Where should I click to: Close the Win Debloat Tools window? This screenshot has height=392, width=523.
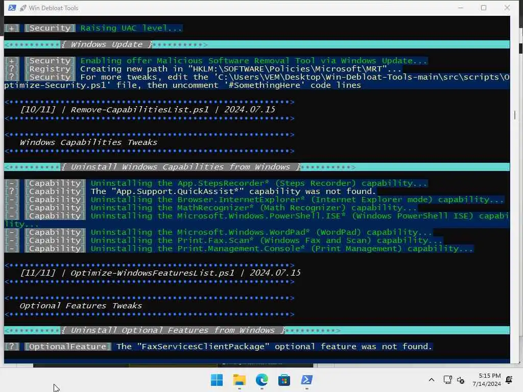(x=507, y=8)
